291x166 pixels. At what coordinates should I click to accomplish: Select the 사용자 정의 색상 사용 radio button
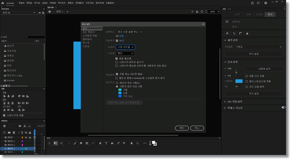(117, 87)
